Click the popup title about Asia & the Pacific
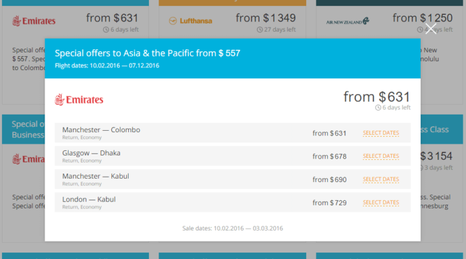Viewport: 466px width, 259px height. tap(148, 53)
